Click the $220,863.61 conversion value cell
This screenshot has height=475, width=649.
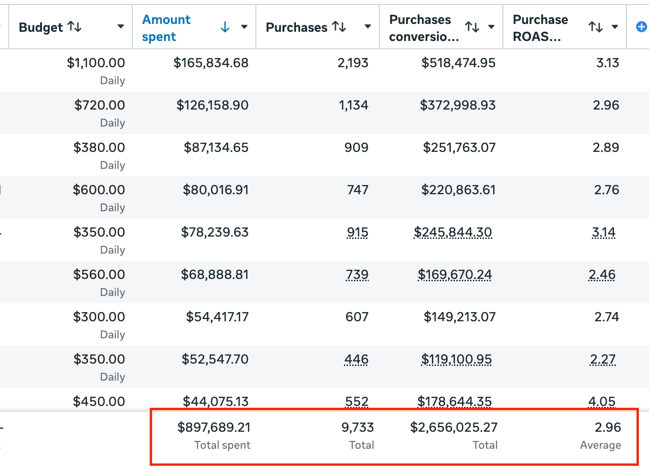coord(459,190)
